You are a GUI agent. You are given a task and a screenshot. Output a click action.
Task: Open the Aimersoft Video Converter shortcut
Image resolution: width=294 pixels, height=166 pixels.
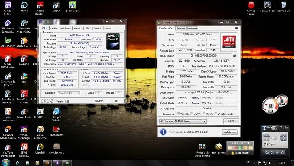24,26
